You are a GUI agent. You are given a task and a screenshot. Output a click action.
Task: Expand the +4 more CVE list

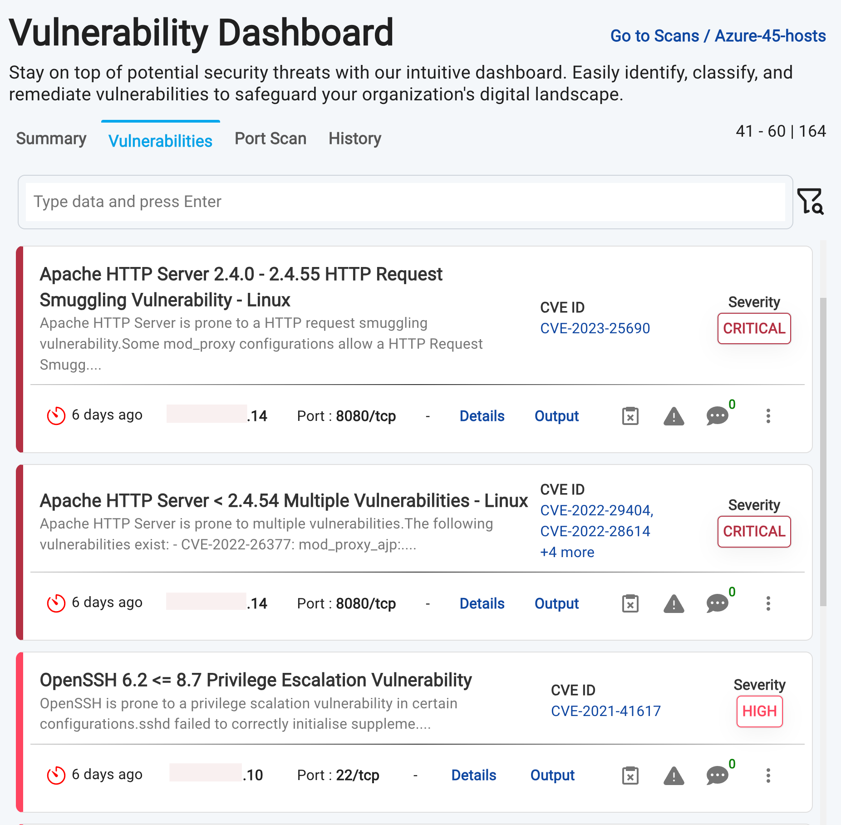coord(566,552)
